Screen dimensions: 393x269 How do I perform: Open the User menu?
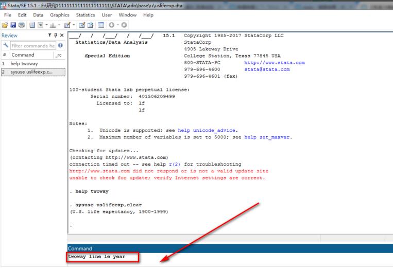click(x=107, y=15)
